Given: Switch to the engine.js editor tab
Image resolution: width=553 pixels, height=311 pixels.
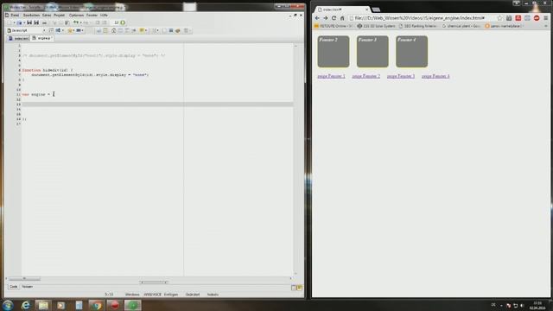Looking at the screenshot, I should coord(42,38).
